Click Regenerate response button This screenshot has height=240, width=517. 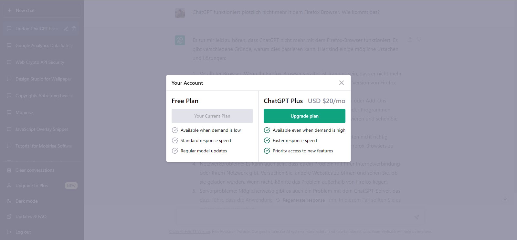[x=301, y=200]
